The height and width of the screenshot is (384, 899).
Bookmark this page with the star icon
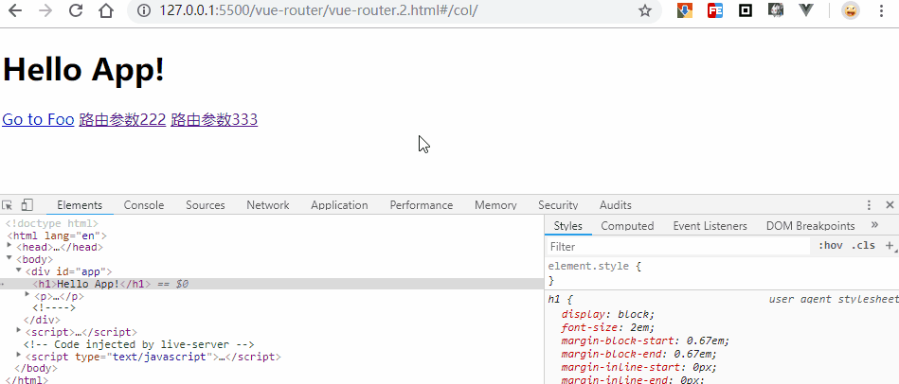(x=645, y=10)
